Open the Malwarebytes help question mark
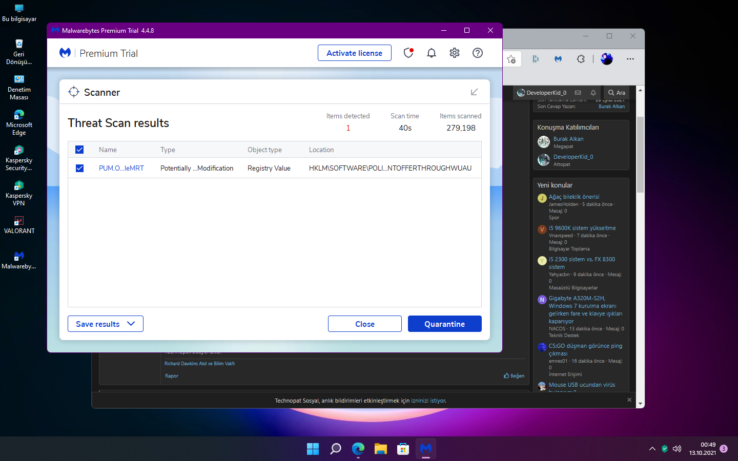Screen dimensions: 738x461 (x=478, y=53)
